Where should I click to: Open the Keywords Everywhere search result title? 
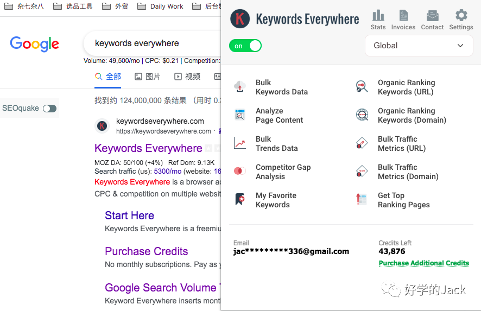click(148, 148)
